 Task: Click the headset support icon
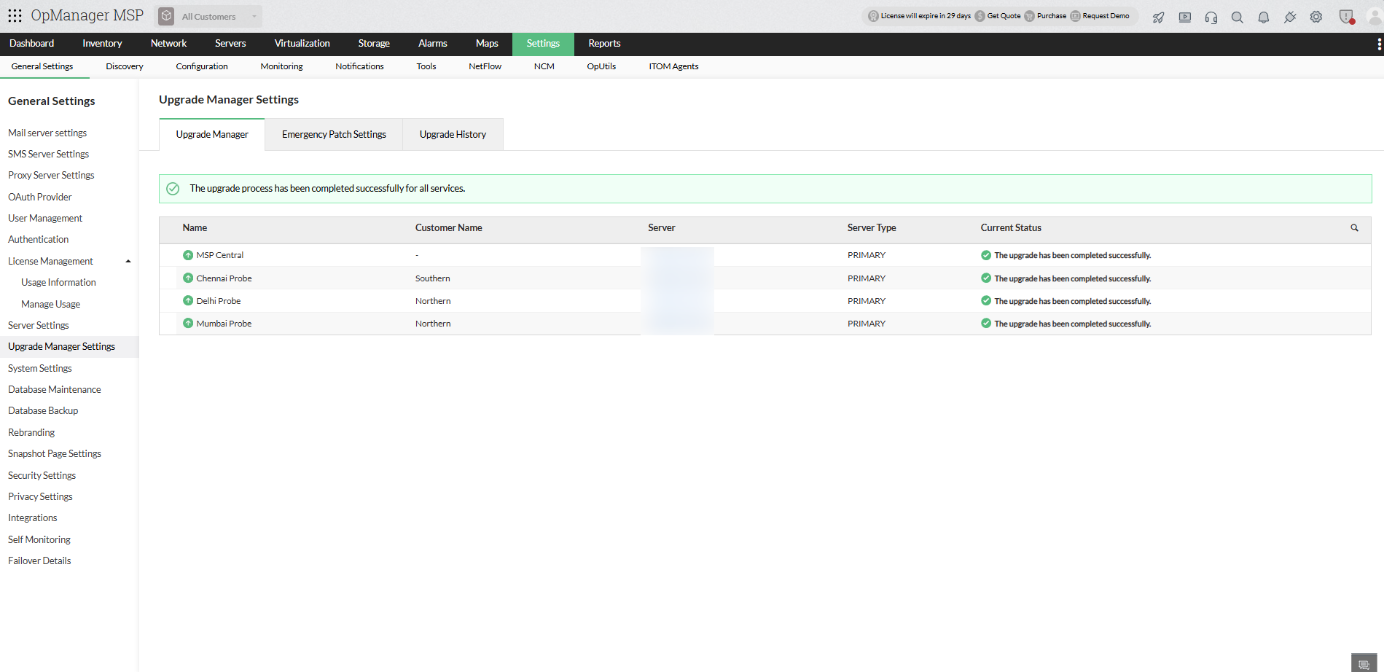(x=1211, y=17)
